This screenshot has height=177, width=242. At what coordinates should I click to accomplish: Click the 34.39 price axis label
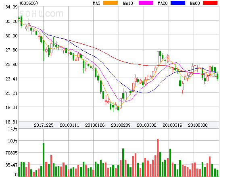[x=11, y=7]
